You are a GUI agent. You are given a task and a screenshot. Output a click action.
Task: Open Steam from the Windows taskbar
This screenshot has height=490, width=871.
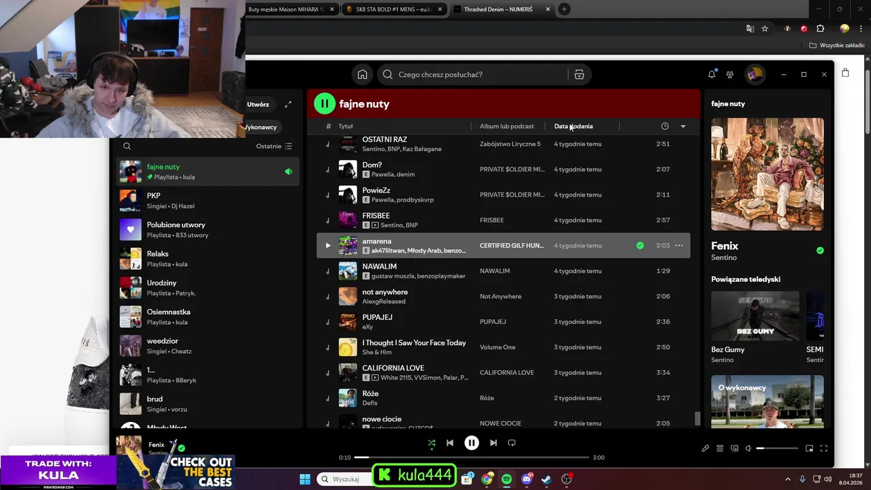[546, 479]
